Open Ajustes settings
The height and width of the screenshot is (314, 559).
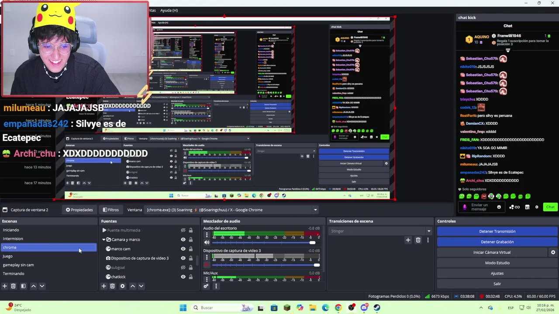click(x=497, y=273)
